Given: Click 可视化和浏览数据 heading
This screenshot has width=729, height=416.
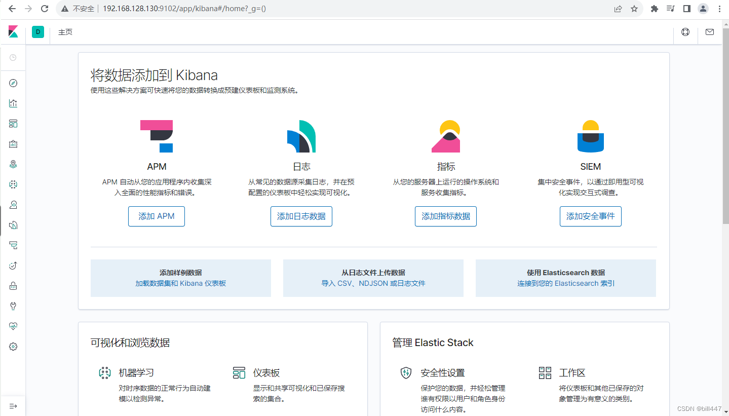Looking at the screenshot, I should [x=130, y=343].
